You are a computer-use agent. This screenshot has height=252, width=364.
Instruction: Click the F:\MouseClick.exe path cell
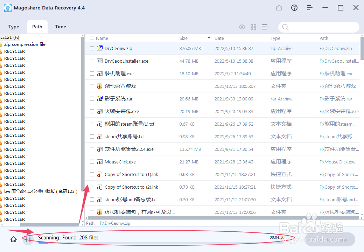337,162
